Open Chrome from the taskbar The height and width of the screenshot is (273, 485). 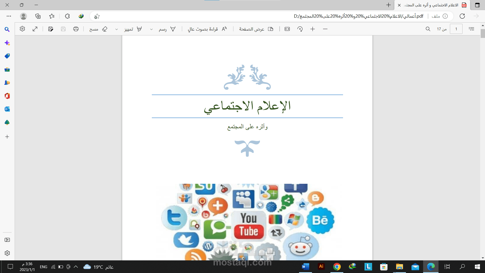(x=337, y=267)
